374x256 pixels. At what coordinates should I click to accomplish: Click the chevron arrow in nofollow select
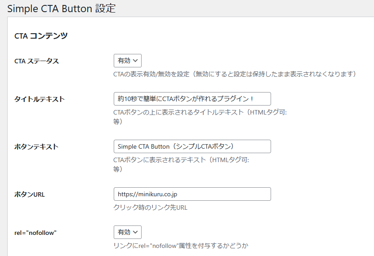pyautogui.click(x=135, y=232)
